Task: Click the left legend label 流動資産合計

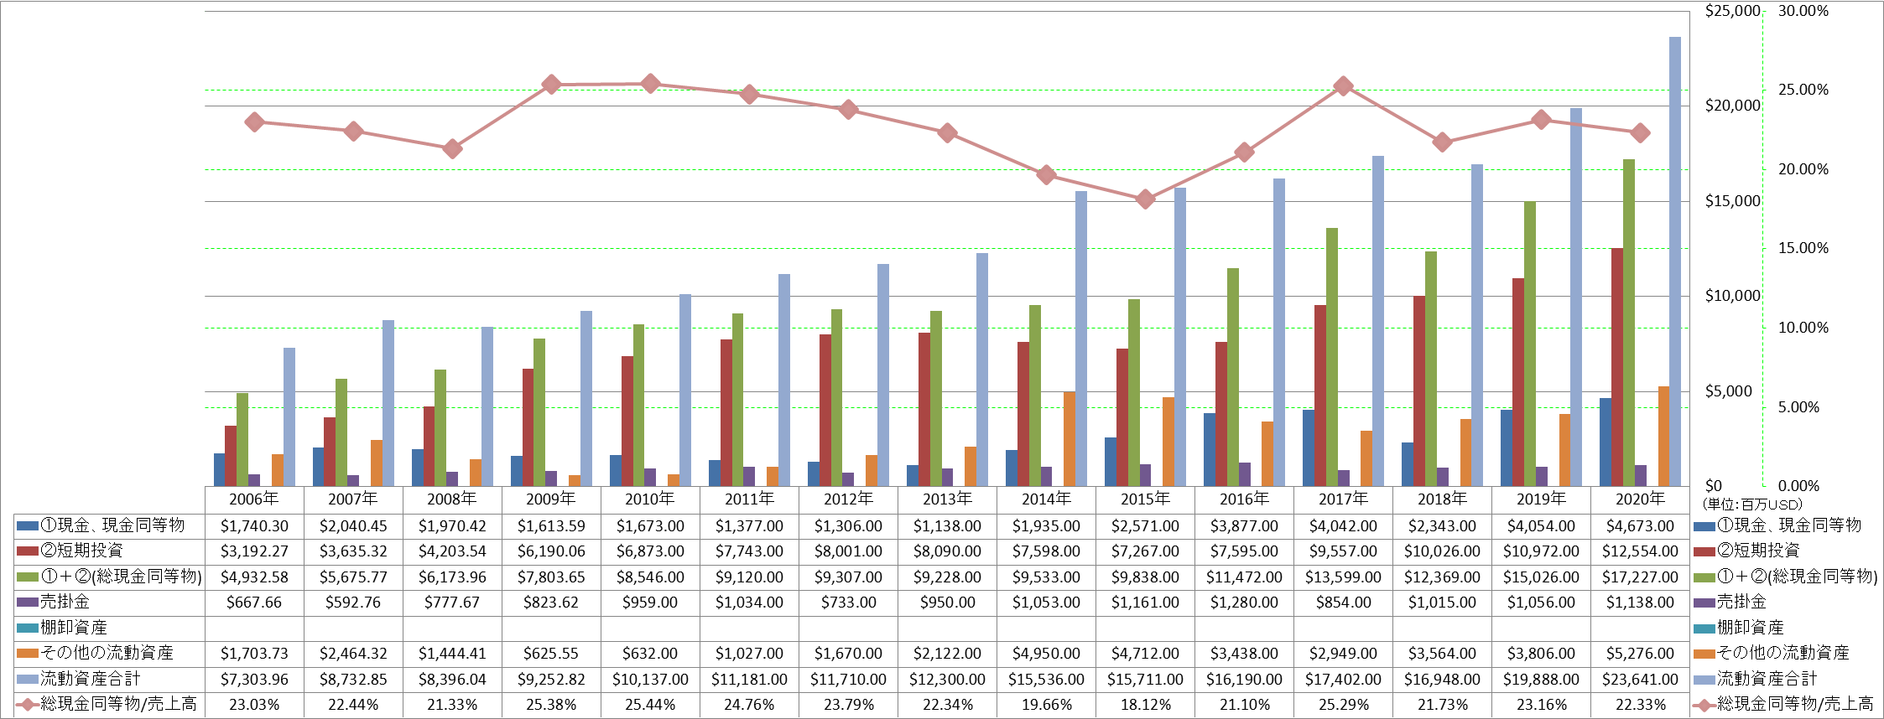Action: click(91, 680)
